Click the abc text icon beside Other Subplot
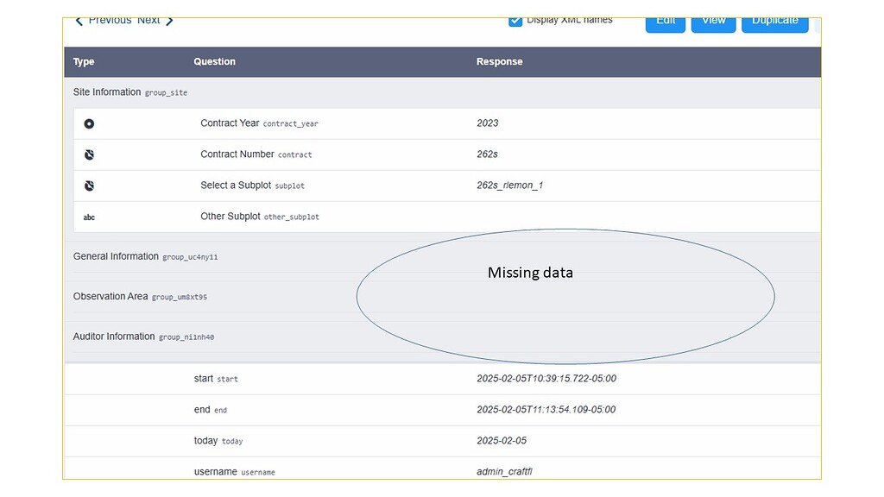Image resolution: width=884 pixels, height=497 pixels. [89, 217]
